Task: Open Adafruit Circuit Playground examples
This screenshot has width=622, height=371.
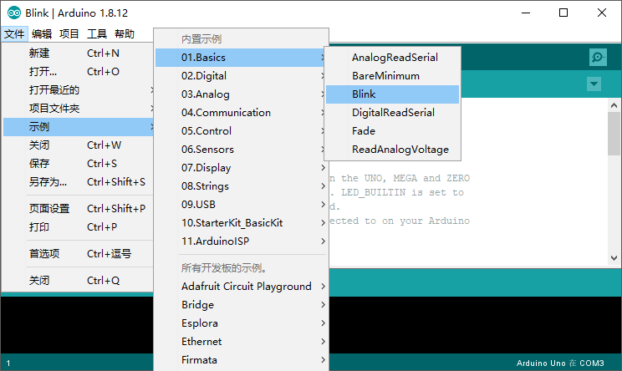Action: point(241,286)
